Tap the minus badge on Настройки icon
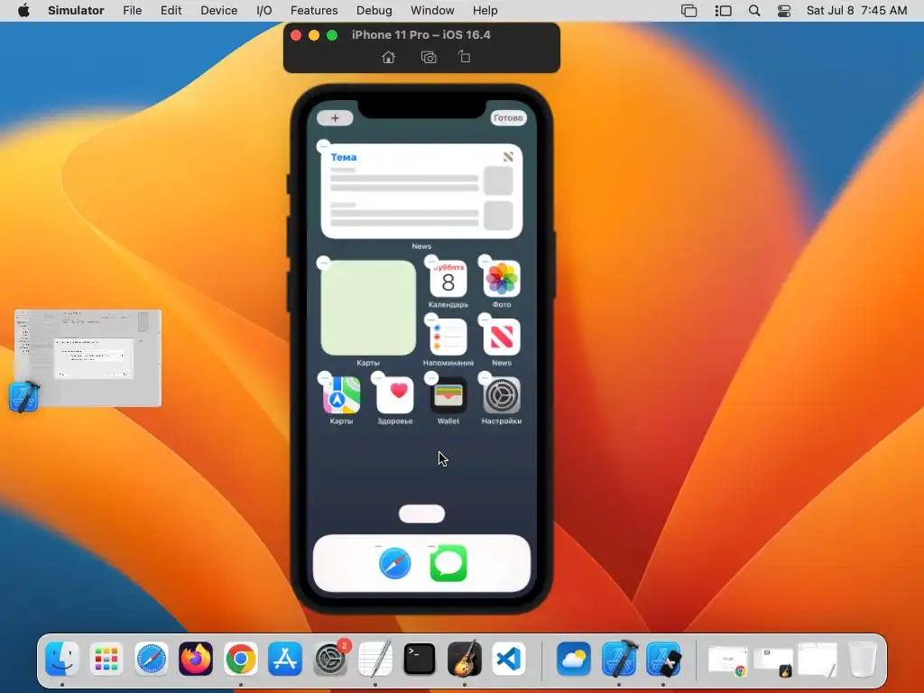Screen dimensions: 924x693 click(485, 378)
